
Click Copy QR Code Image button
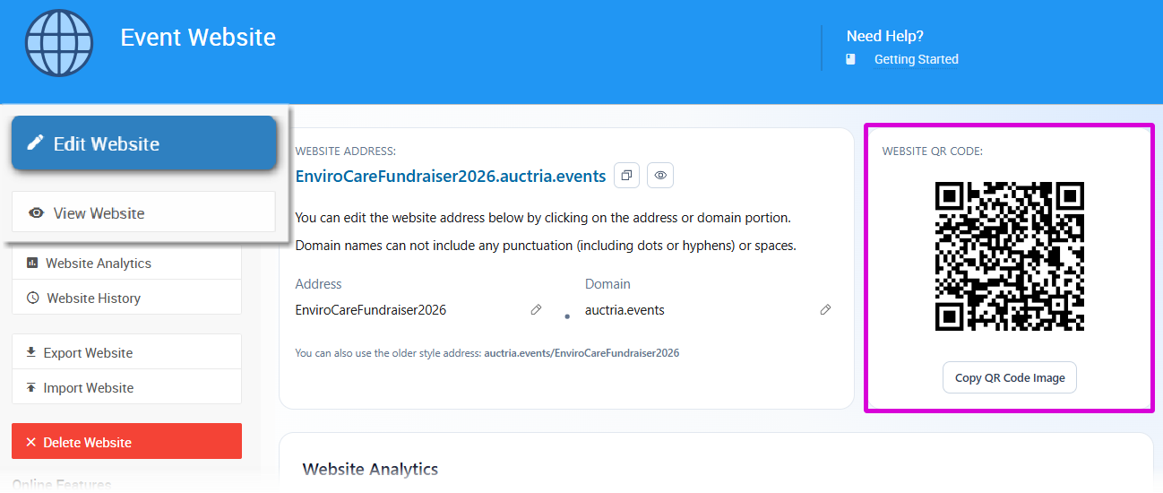(1010, 377)
